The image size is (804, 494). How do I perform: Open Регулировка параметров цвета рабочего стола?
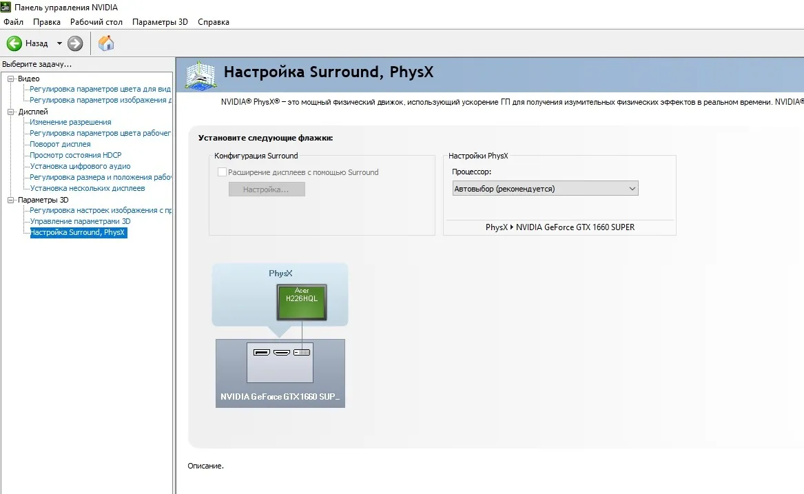coord(100,133)
